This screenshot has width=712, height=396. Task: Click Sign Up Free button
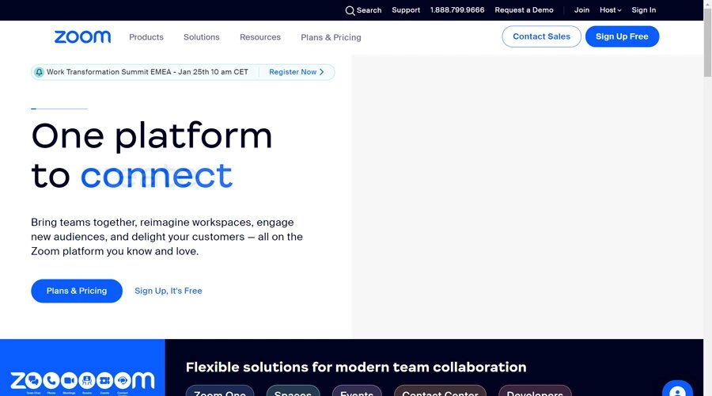tap(622, 36)
